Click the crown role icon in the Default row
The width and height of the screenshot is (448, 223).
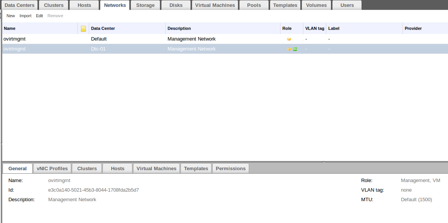click(x=289, y=39)
